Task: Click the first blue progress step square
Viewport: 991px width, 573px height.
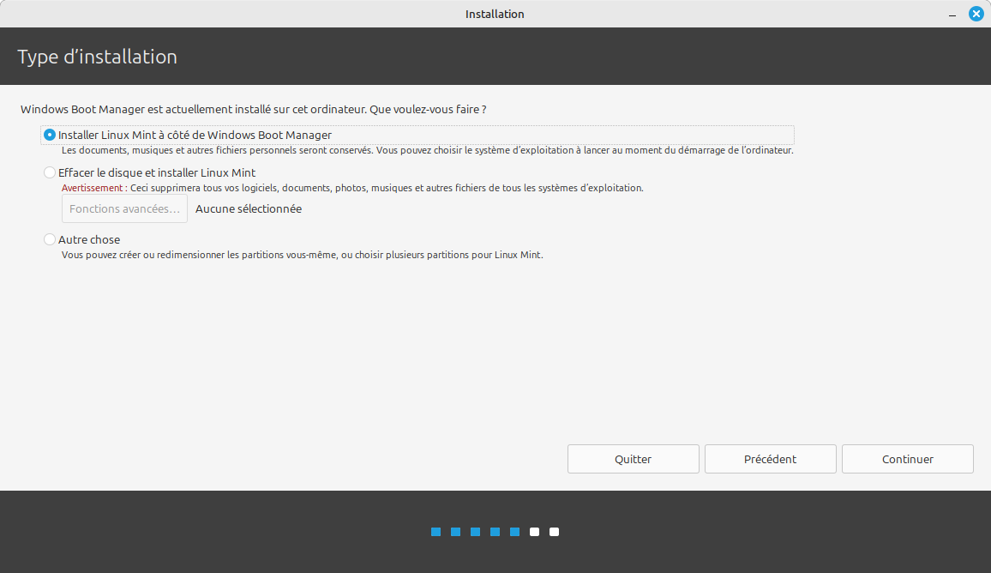Action: (435, 532)
